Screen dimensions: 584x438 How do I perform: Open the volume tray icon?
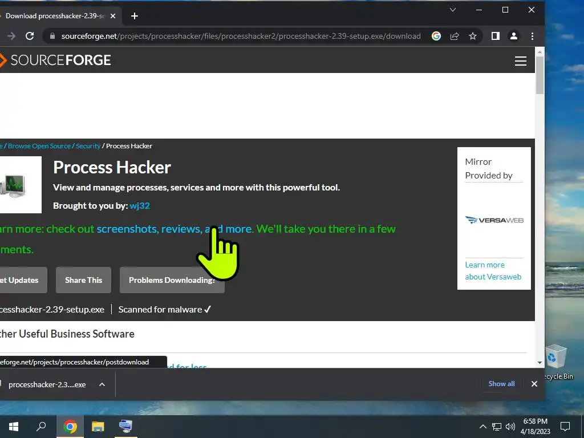pyautogui.click(x=510, y=427)
